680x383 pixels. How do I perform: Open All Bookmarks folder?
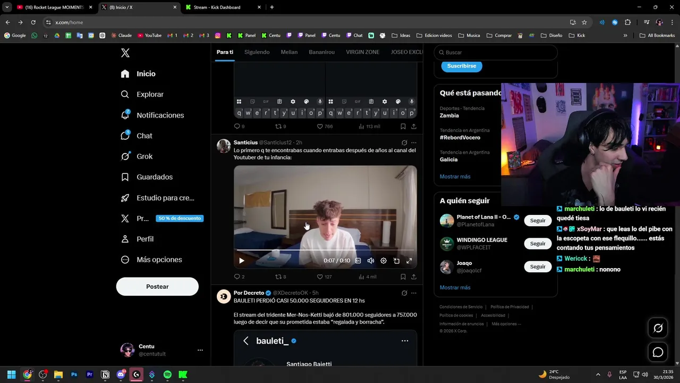point(657,36)
